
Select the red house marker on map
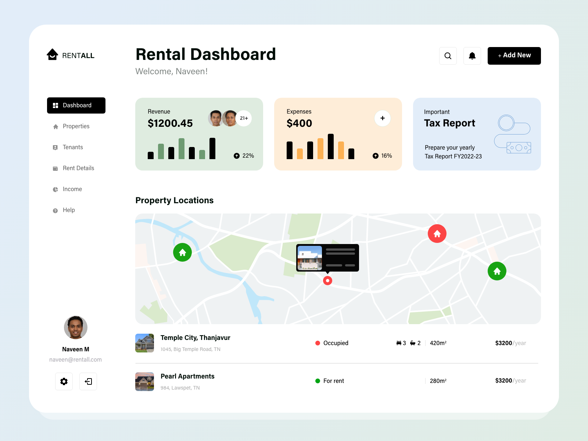[437, 234]
